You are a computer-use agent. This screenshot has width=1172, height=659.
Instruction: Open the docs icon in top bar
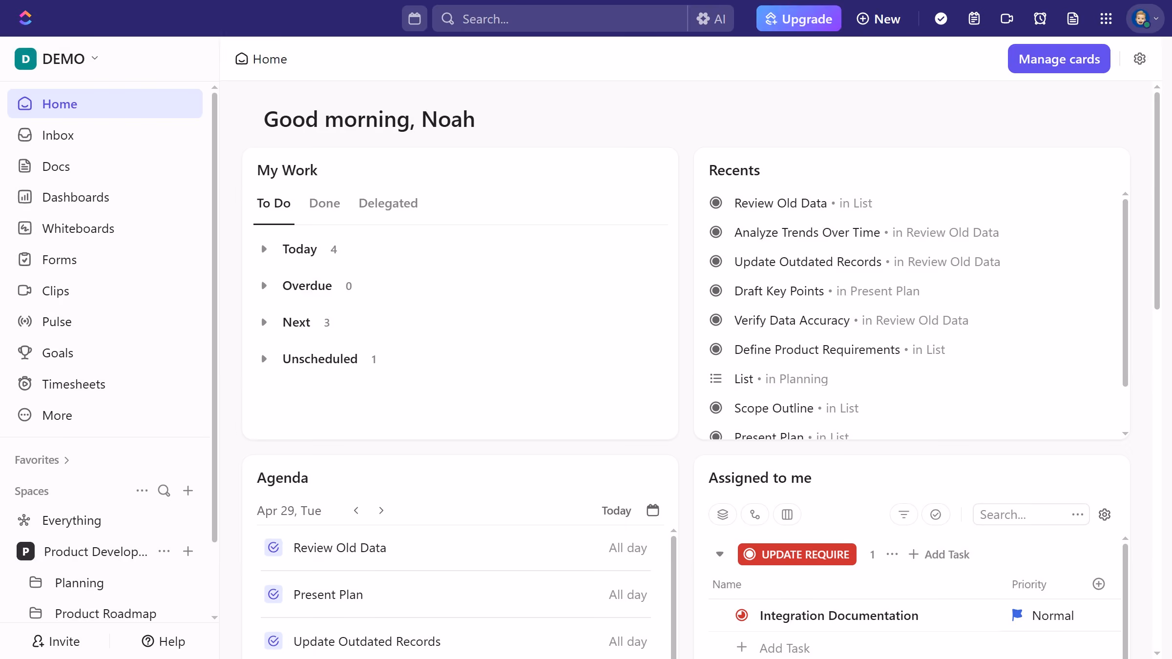click(1073, 19)
